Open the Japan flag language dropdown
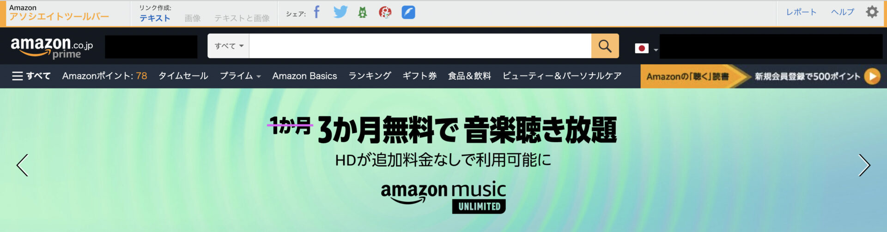 pyautogui.click(x=646, y=48)
